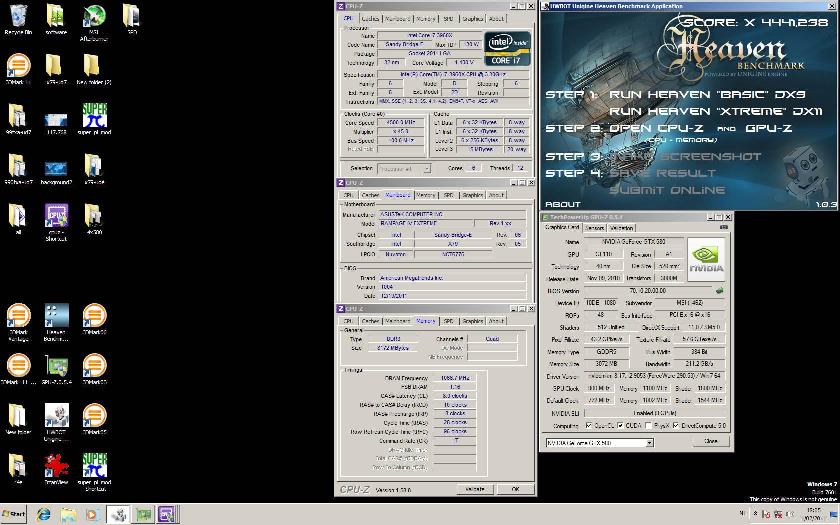
Task: Open the Recycle Bin desktop icon
Action: 18,20
